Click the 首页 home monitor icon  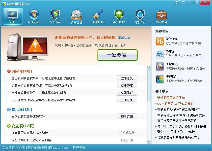13,15
